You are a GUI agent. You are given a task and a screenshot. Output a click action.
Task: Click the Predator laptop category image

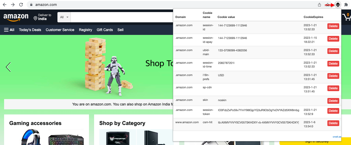118,137
